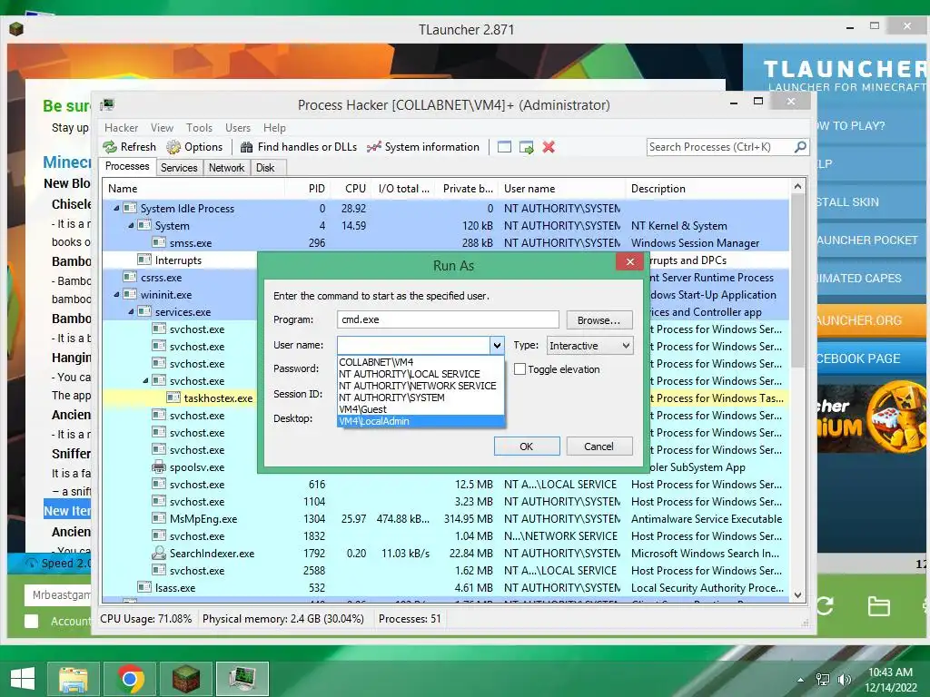The height and width of the screenshot is (697, 930).
Task: Choose VM4\Guest from user list
Action: click(x=420, y=409)
